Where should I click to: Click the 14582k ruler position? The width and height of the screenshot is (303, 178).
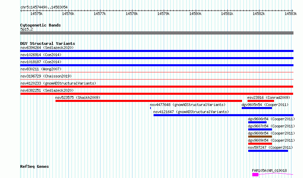tap(259, 14)
